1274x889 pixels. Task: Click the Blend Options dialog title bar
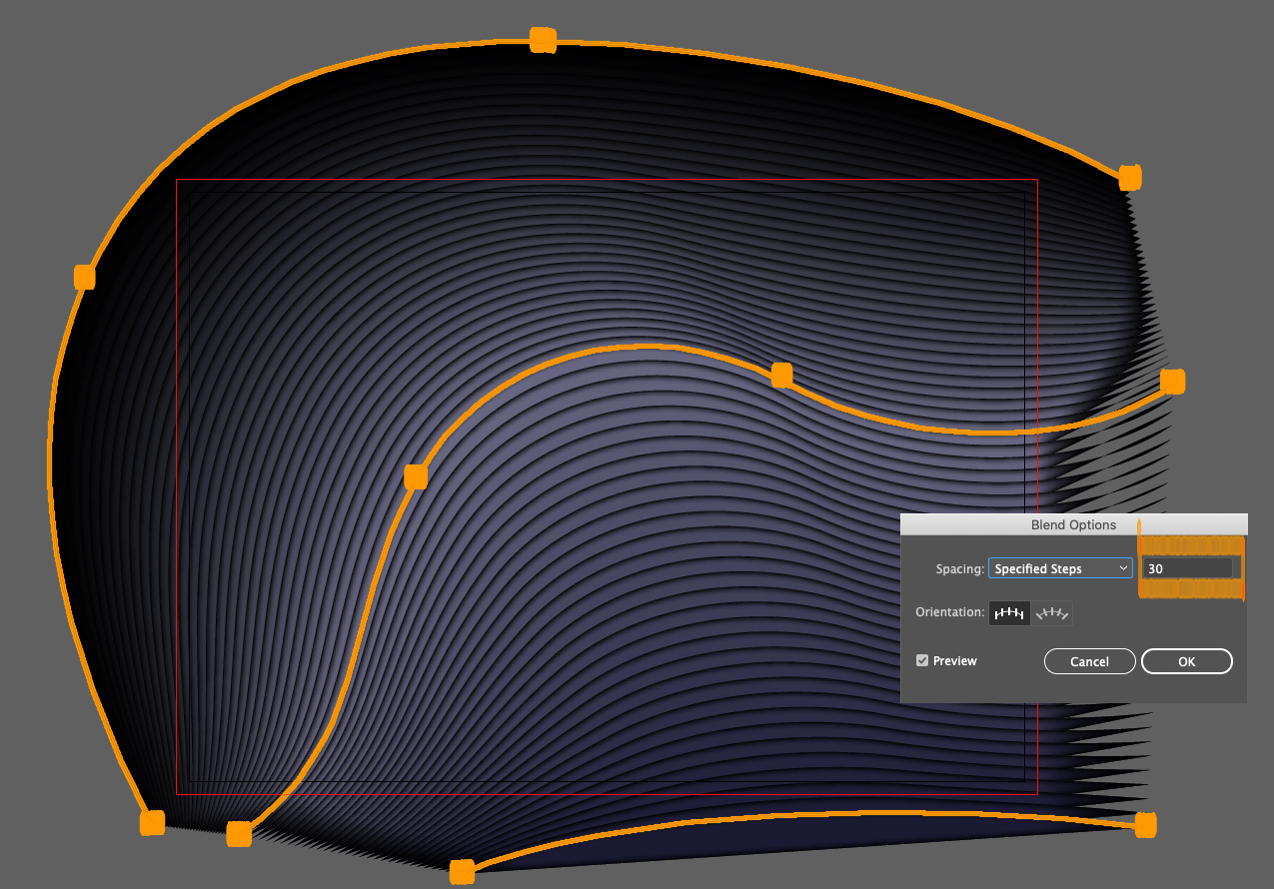tap(1073, 524)
